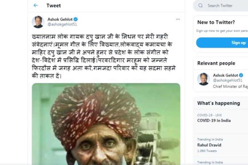The height and width of the screenshot is (165, 248).
Task: Open the Rahul Dravid trending topic
Action: click(209, 145)
